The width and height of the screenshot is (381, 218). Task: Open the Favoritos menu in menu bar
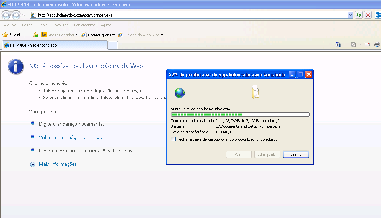[60, 25]
